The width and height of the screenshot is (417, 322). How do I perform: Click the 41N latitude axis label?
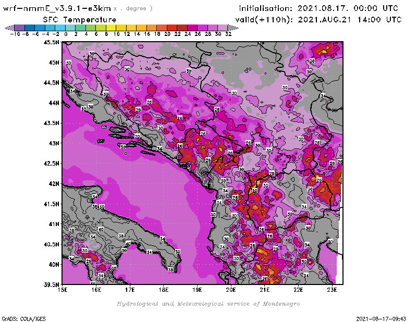54,224
